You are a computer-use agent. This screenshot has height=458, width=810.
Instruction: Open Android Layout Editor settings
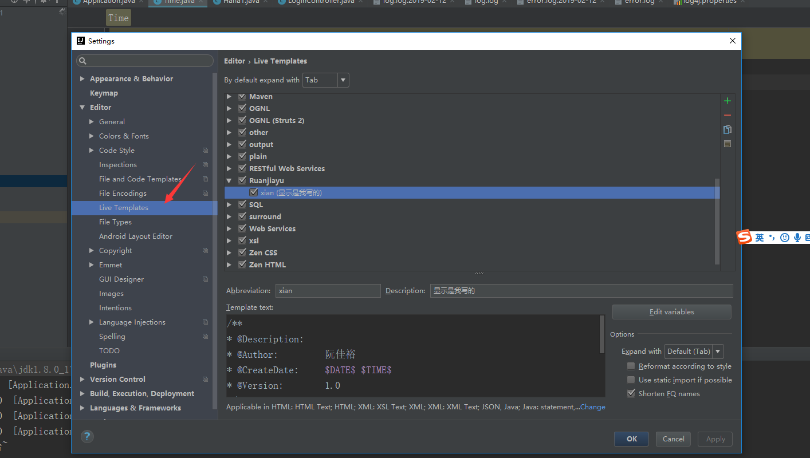pyautogui.click(x=136, y=236)
